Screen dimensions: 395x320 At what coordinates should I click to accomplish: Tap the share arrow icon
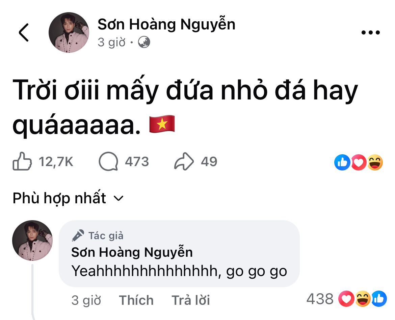click(184, 162)
